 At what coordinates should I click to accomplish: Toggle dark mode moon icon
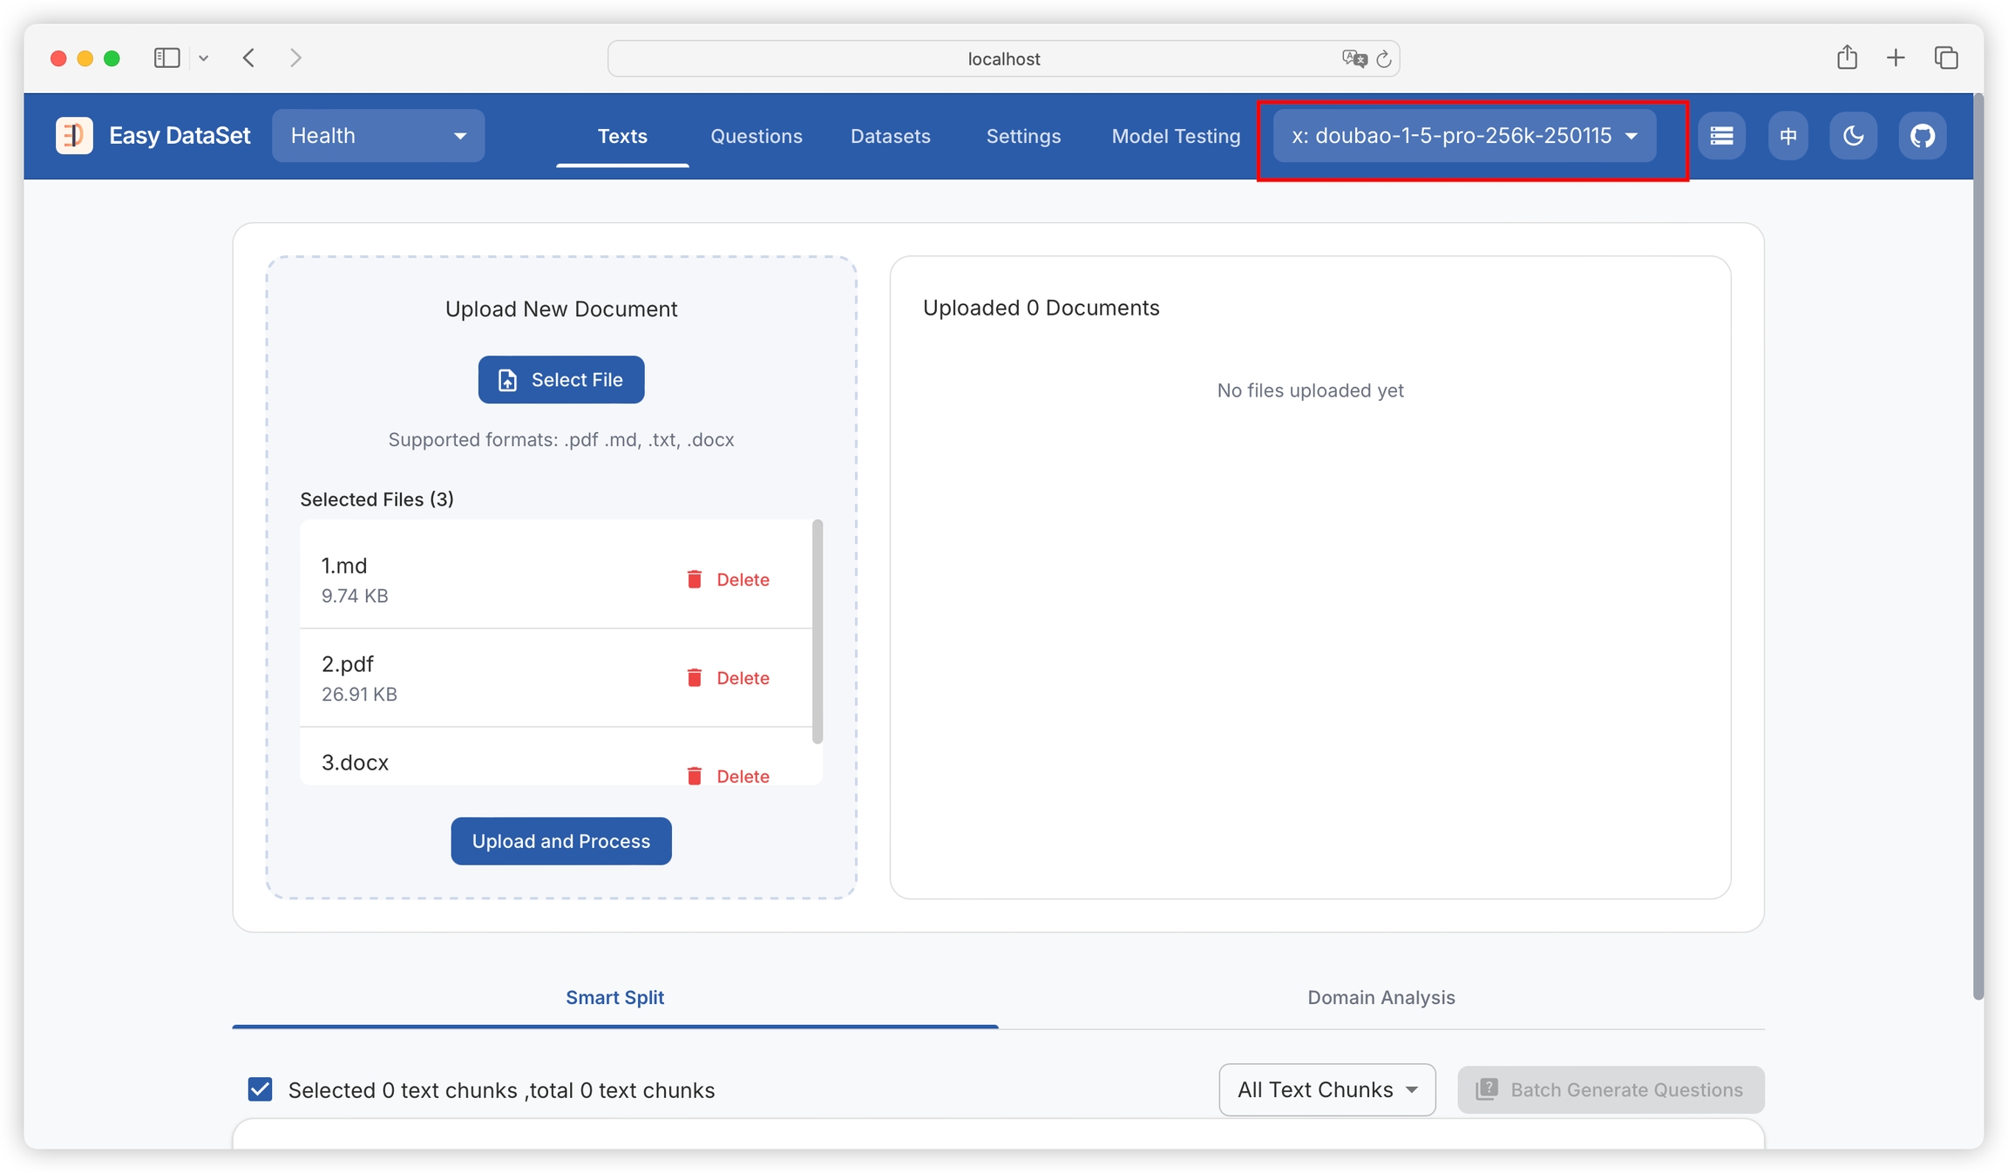[x=1853, y=135]
